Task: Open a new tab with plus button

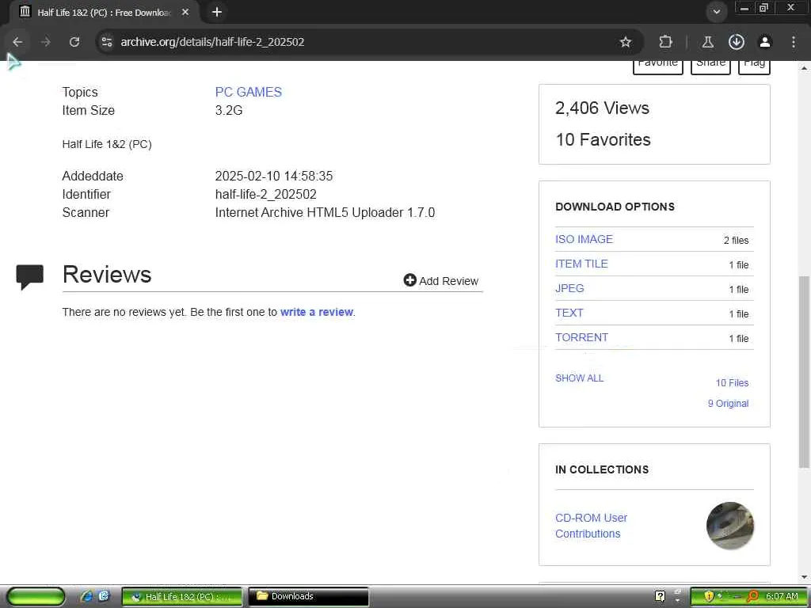Action: 217,12
